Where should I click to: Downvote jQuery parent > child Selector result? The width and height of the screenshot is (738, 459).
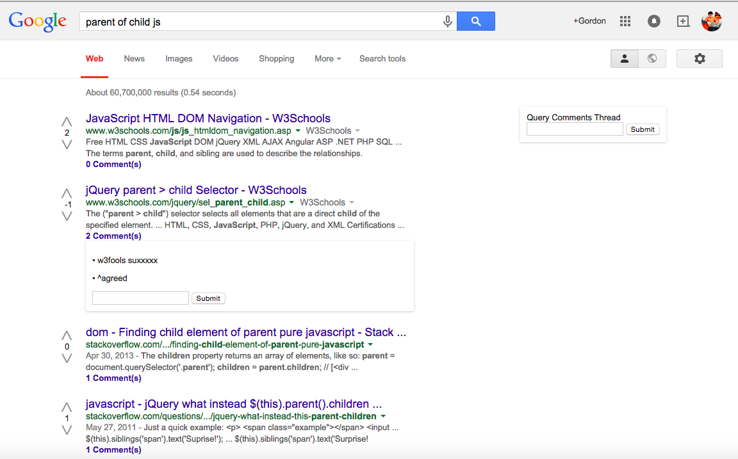click(x=67, y=216)
